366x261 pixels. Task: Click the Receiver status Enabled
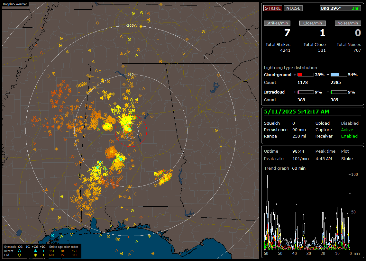349,136
